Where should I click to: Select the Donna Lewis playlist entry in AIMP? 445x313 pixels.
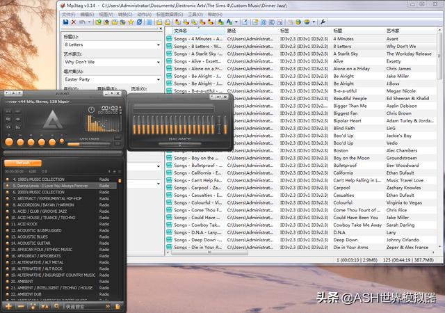pyautogui.click(x=60, y=186)
